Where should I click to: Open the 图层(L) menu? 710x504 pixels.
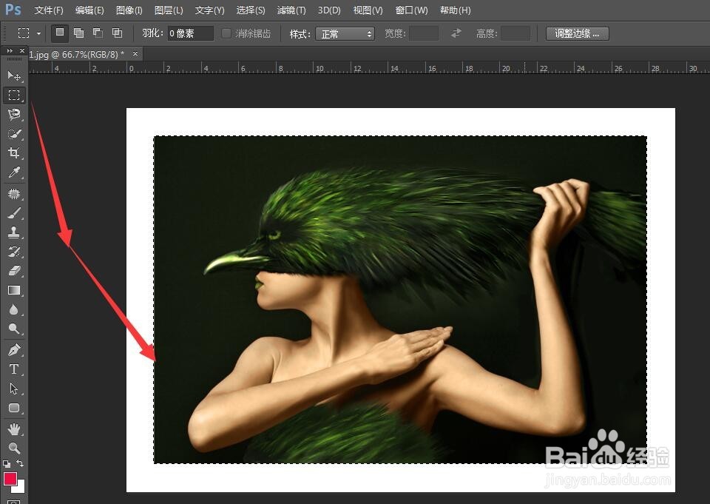pyautogui.click(x=169, y=10)
